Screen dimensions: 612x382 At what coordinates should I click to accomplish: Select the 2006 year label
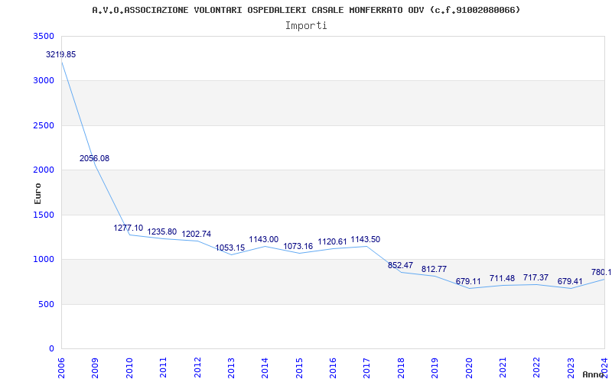tap(61, 367)
